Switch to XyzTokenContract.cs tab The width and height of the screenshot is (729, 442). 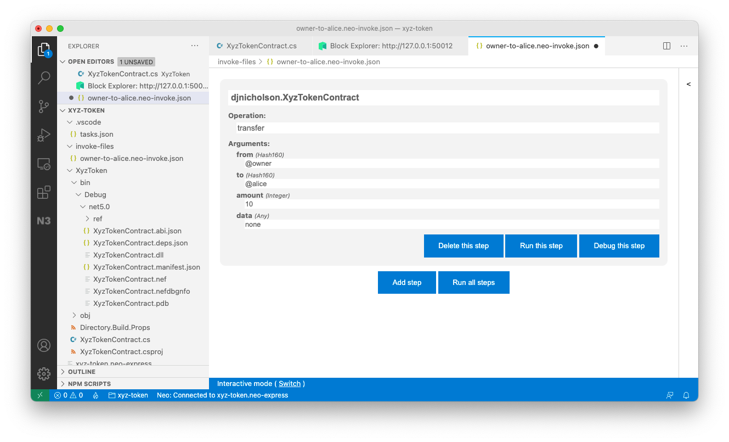click(261, 46)
